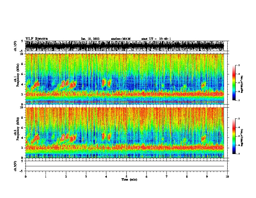Click the ch.1 color bar log(PSD) unit label

(x=242, y=84)
